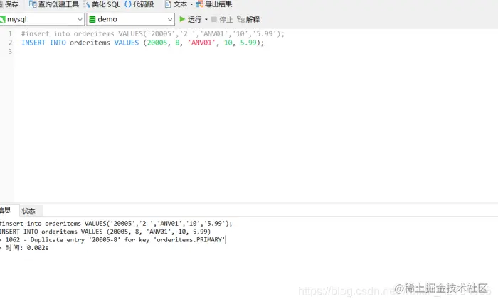The height and width of the screenshot is (304, 498).
Task: Click the Stop (停止) button
Action: (x=222, y=20)
